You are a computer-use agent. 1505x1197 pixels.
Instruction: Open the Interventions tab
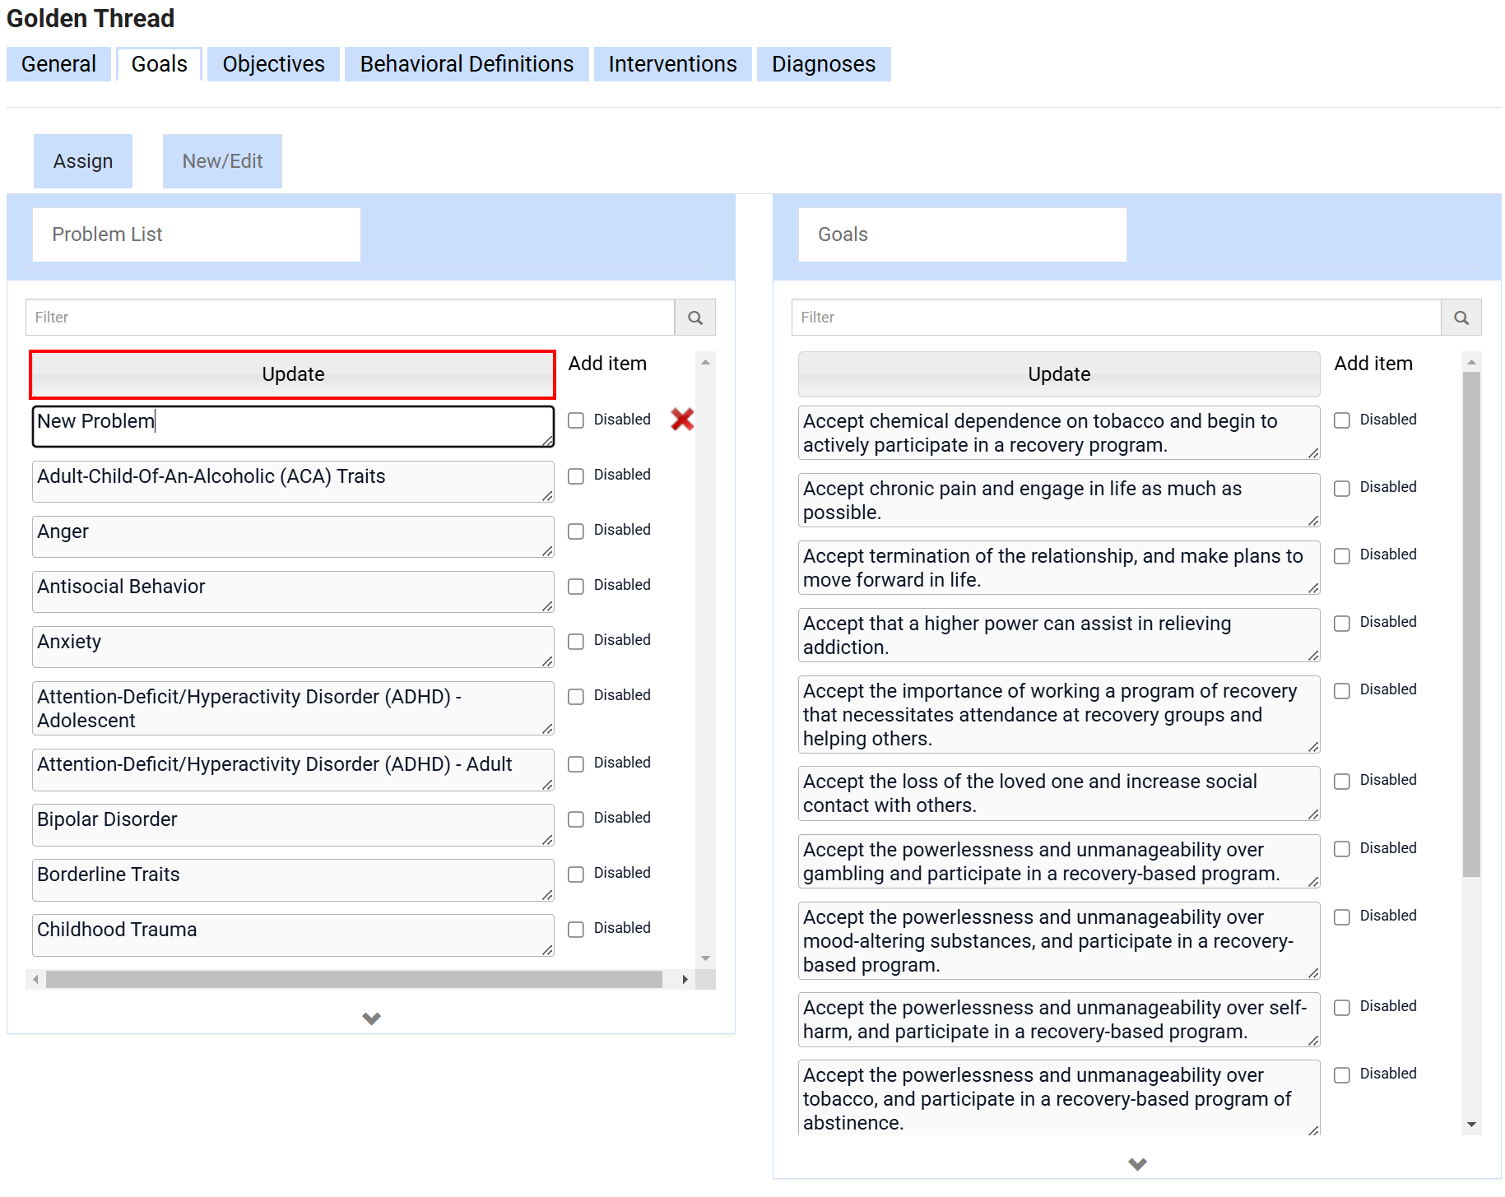[672, 64]
